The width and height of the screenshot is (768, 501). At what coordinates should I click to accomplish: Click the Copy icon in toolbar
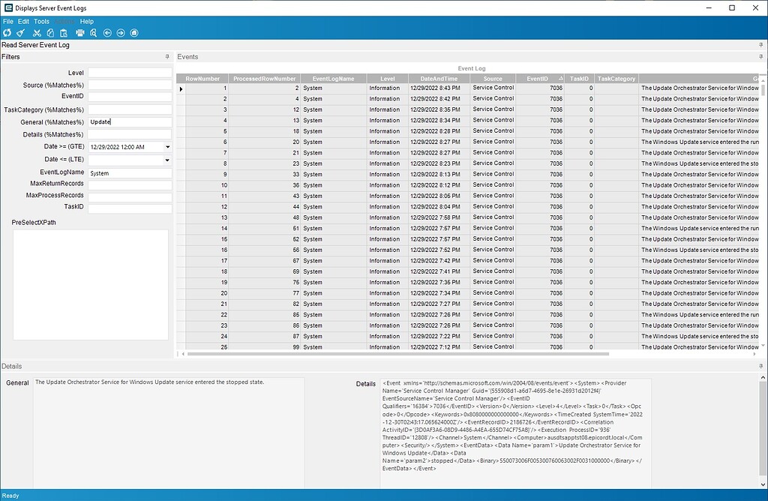[50, 33]
